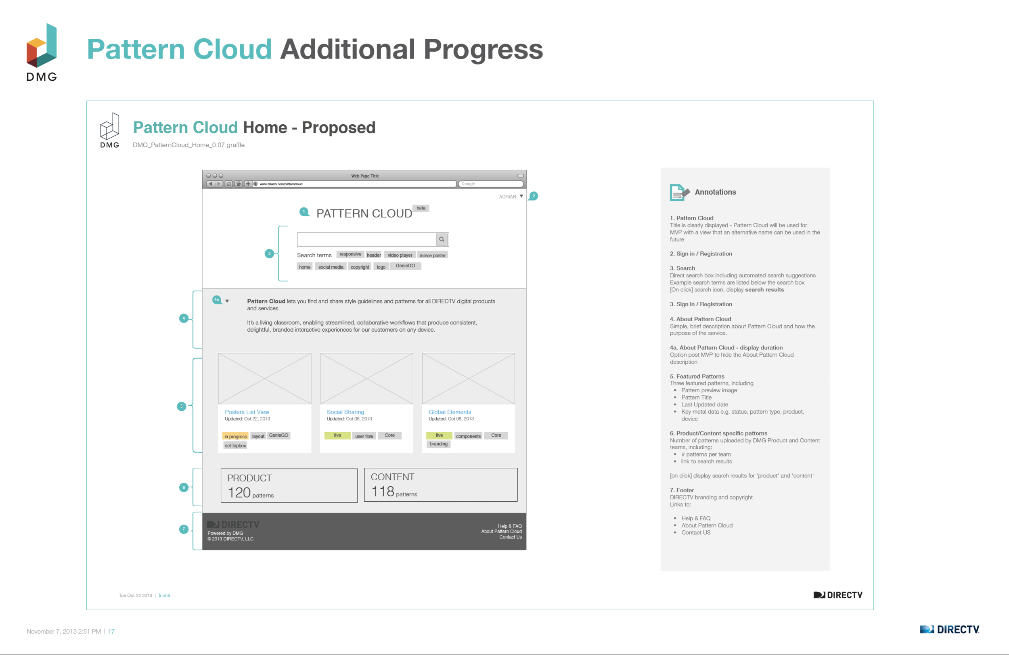Select the 'logo' search term tag

[381, 267]
